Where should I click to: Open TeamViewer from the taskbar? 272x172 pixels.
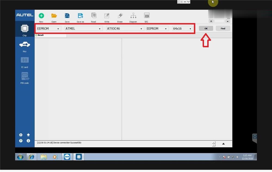[67, 157]
